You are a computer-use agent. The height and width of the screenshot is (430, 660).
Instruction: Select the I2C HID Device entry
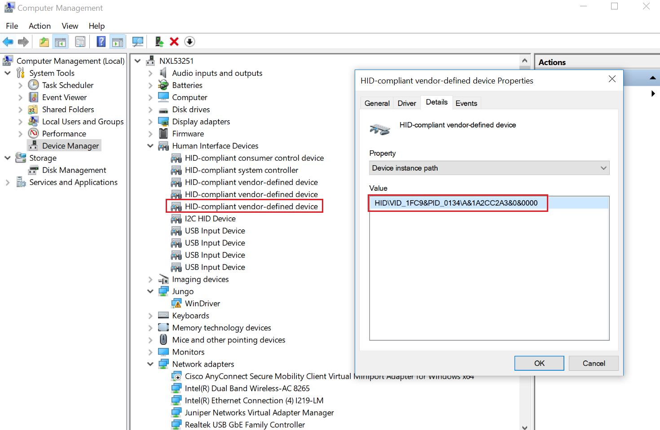[210, 219]
